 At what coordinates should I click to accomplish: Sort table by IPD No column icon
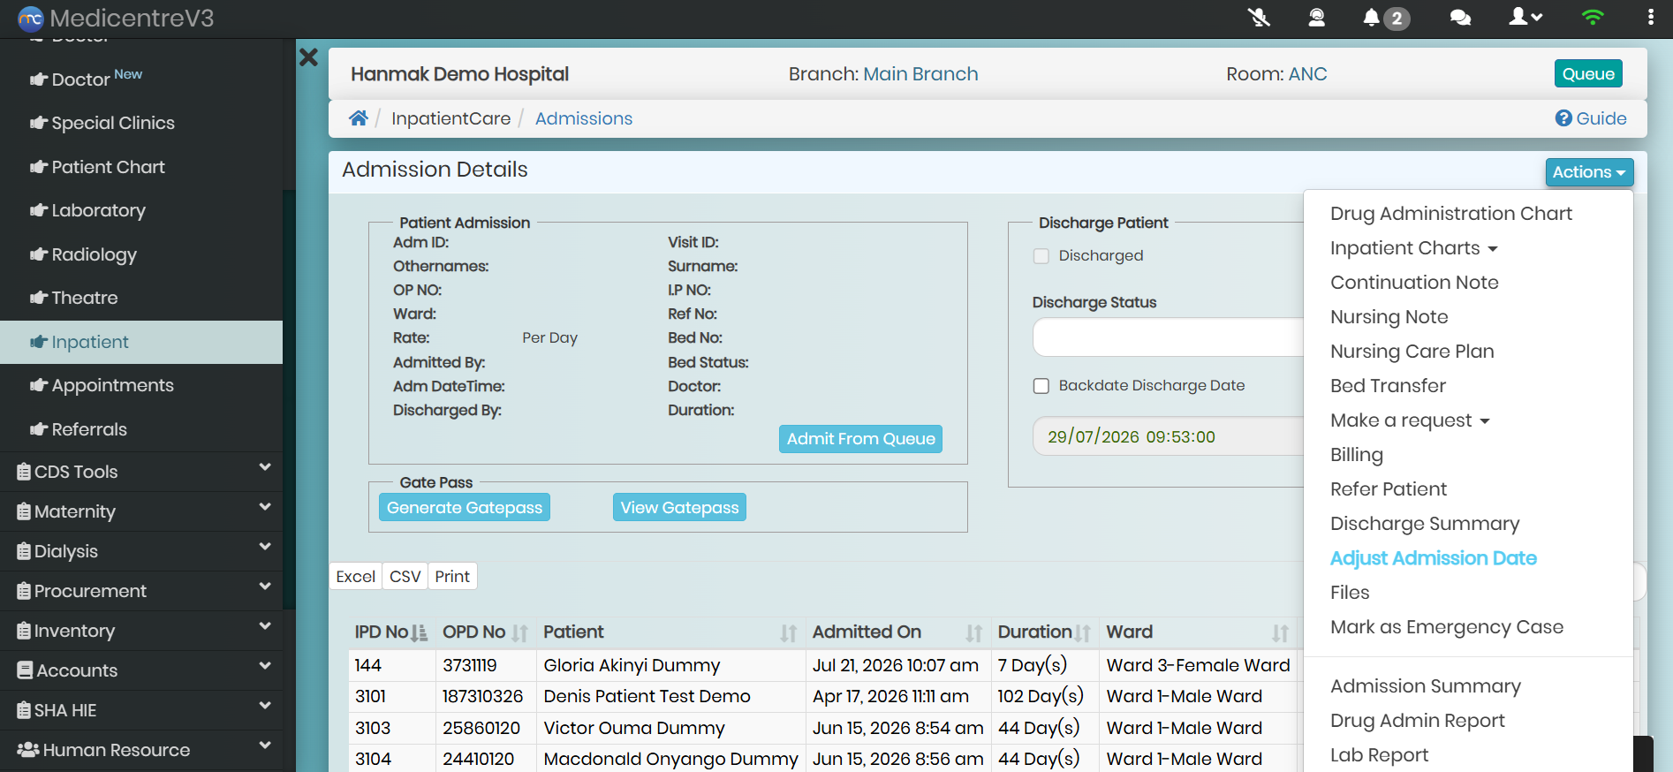click(x=420, y=632)
